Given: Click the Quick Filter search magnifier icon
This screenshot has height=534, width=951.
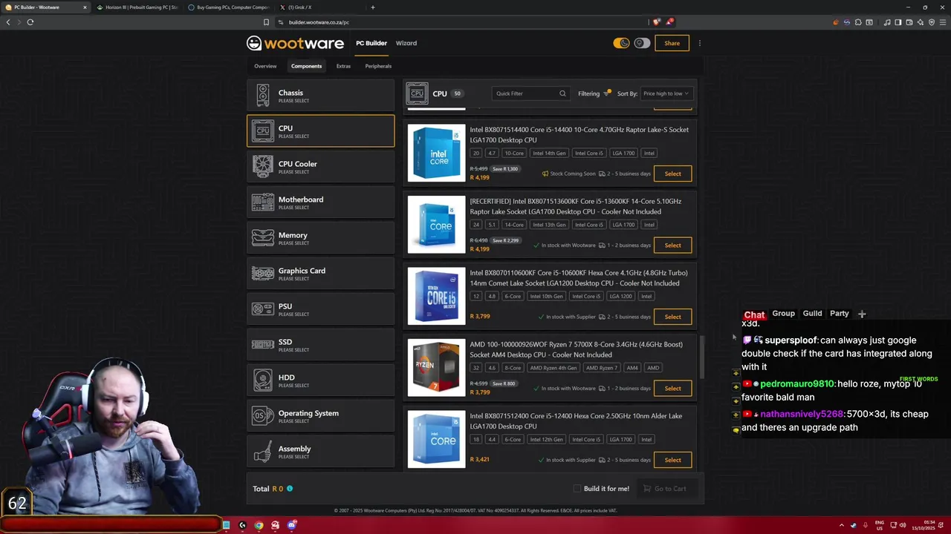Looking at the screenshot, I should coord(562,93).
